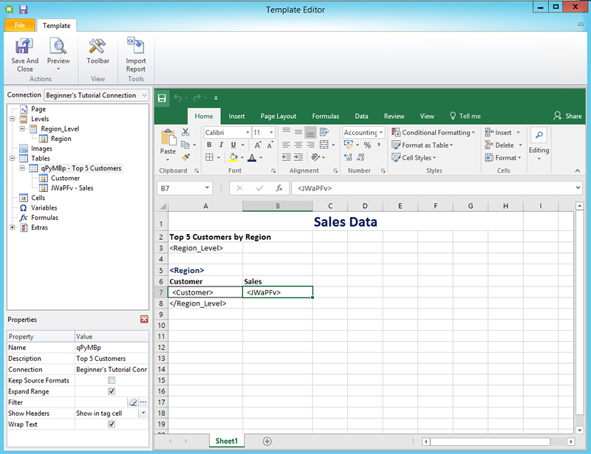Click the Share button
Viewport: 591px width, 454px height.
[567, 116]
